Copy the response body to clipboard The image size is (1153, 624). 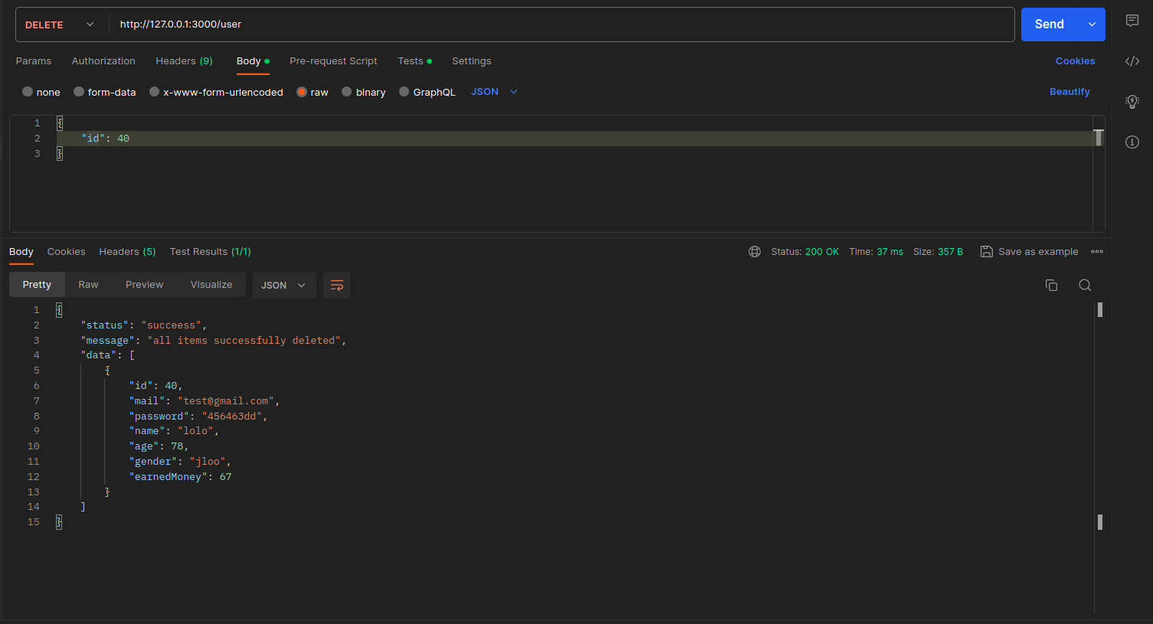click(1051, 286)
